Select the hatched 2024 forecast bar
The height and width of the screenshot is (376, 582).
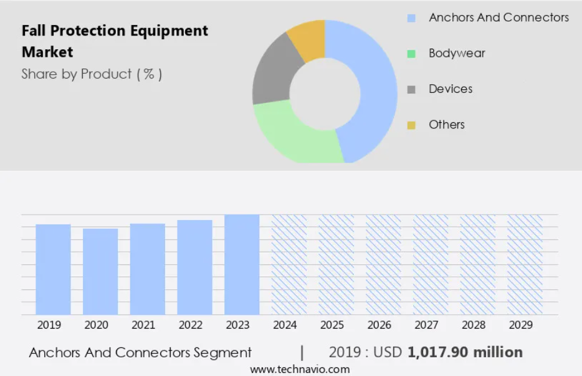pyautogui.click(x=289, y=264)
